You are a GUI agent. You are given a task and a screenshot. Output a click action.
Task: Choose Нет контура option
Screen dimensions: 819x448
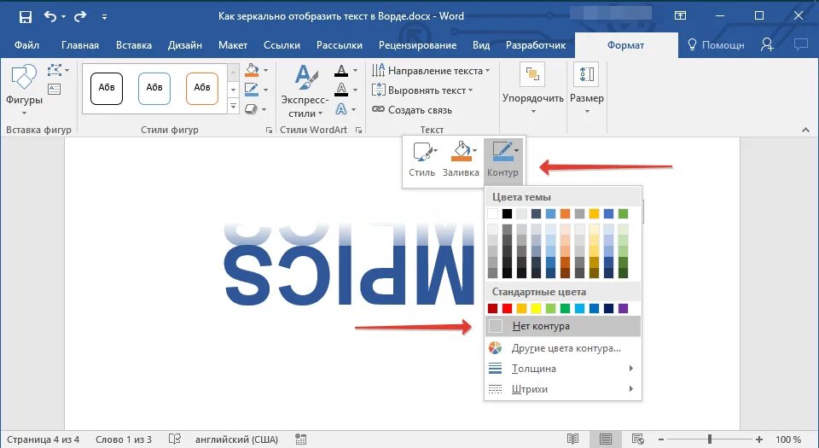(x=563, y=326)
